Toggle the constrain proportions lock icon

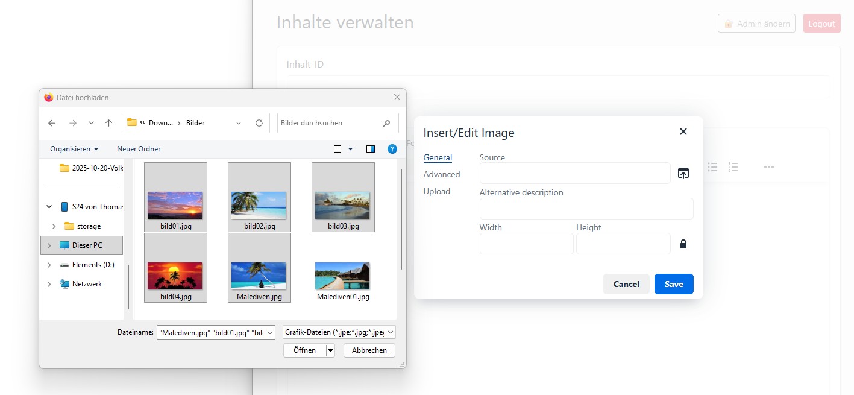[683, 244]
